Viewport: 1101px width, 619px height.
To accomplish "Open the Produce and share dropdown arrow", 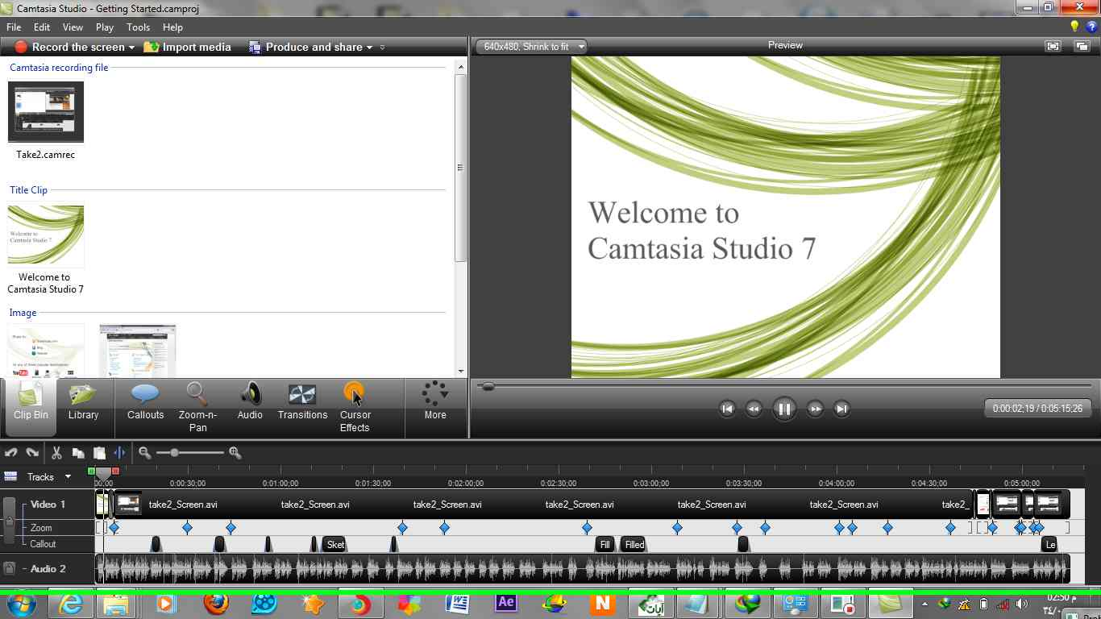I will pos(369,48).
